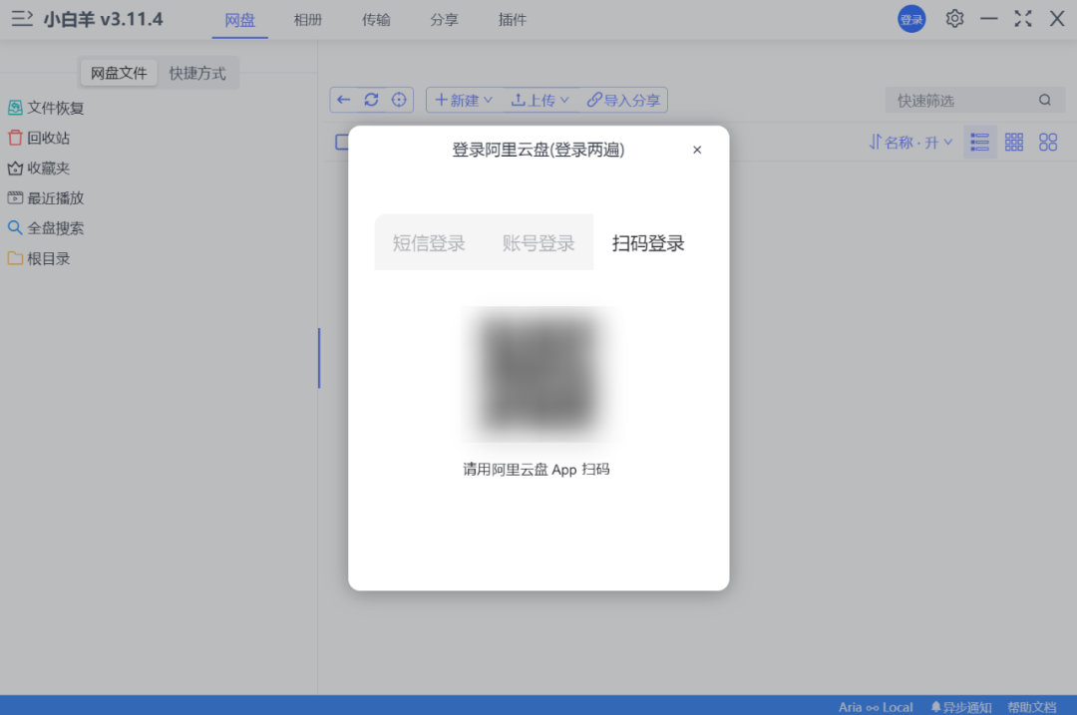Image resolution: width=1077 pixels, height=715 pixels.
Task: Switch to list view mode
Action: 979,143
